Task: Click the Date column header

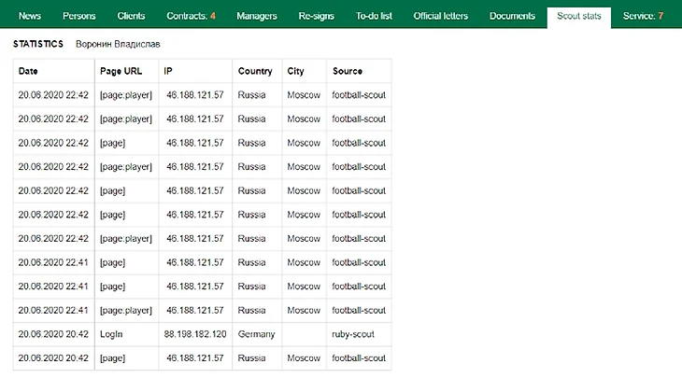Action: tap(28, 72)
